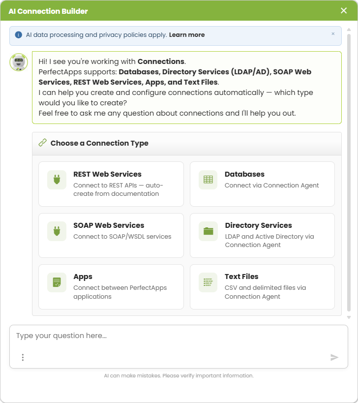Click the vertical chat scrollbar track
This screenshot has height=403, width=358.
[349, 172]
